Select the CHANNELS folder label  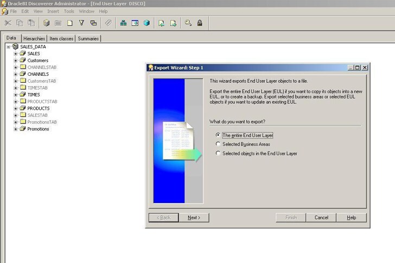tap(38, 74)
